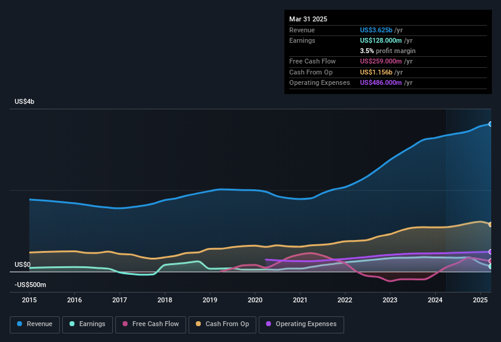Toggle the Free Cash Flow legend button
Image resolution: width=501 pixels, height=342 pixels.
[151, 324]
